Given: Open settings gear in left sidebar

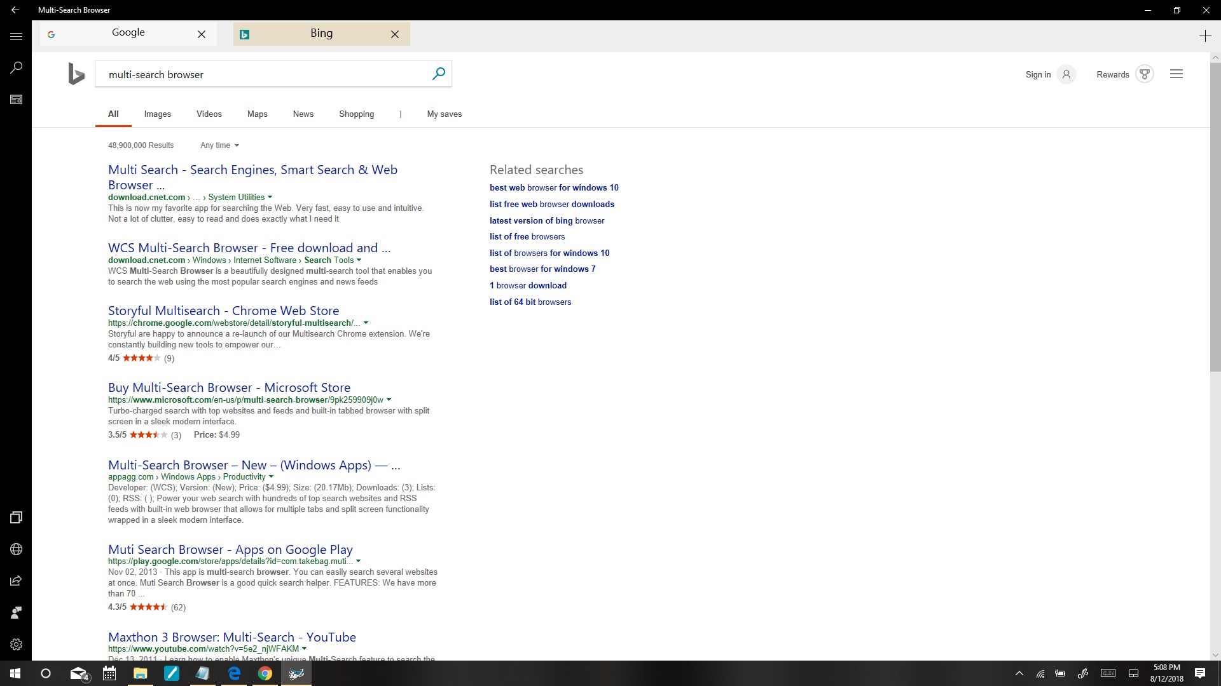Looking at the screenshot, I should [16, 644].
